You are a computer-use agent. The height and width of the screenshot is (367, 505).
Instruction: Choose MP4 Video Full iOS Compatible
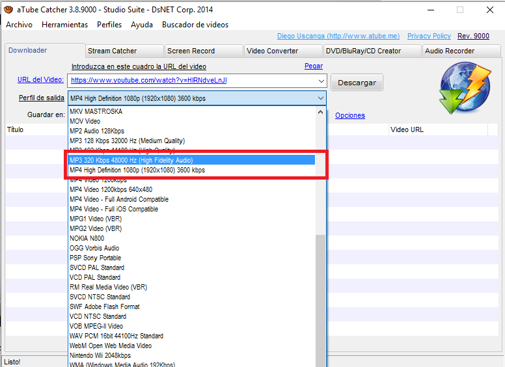point(192,210)
